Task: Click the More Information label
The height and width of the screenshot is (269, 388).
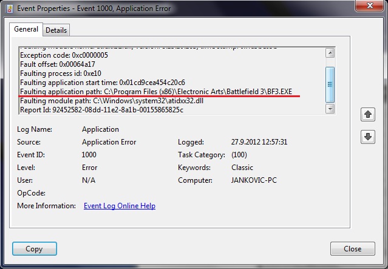Action: (x=46, y=206)
